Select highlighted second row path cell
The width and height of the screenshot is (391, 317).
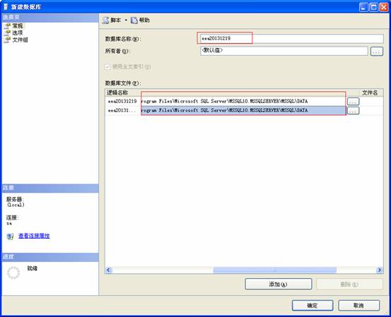[x=243, y=110]
